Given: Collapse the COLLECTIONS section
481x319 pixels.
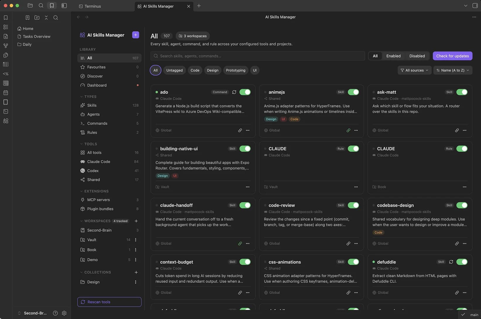Looking at the screenshot, I should [x=95, y=272].
